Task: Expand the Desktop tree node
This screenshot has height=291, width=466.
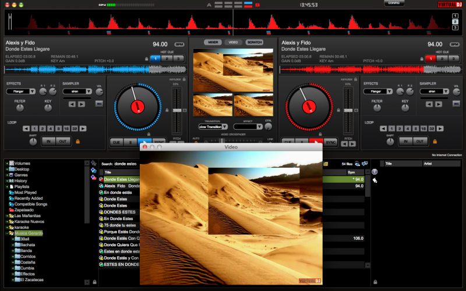Action: 7,169
